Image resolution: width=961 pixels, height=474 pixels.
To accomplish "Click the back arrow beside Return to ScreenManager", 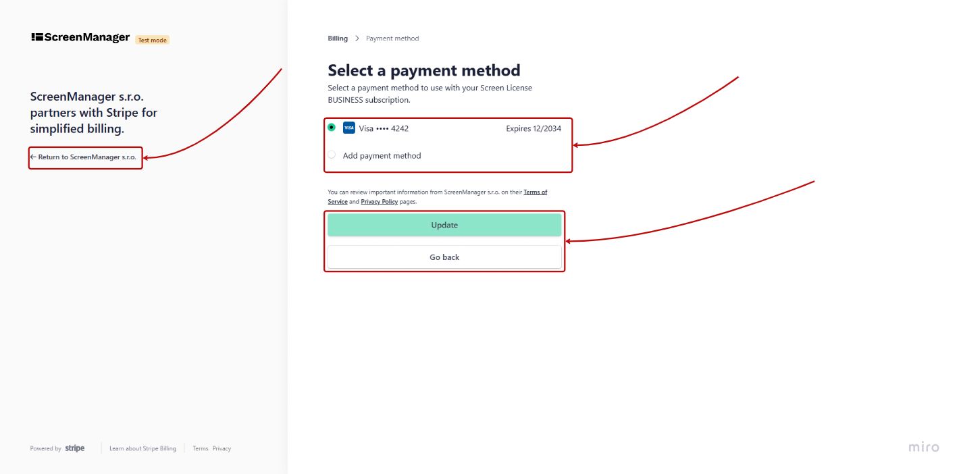I will tap(34, 157).
